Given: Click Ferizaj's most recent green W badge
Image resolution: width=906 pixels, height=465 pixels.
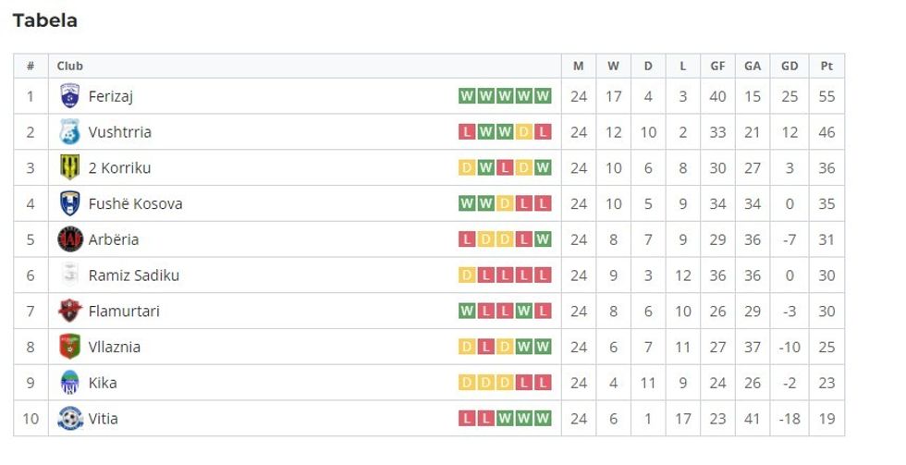Looking at the screenshot, I should [543, 96].
